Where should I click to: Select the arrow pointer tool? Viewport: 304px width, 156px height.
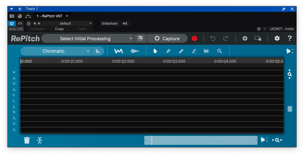(155, 51)
